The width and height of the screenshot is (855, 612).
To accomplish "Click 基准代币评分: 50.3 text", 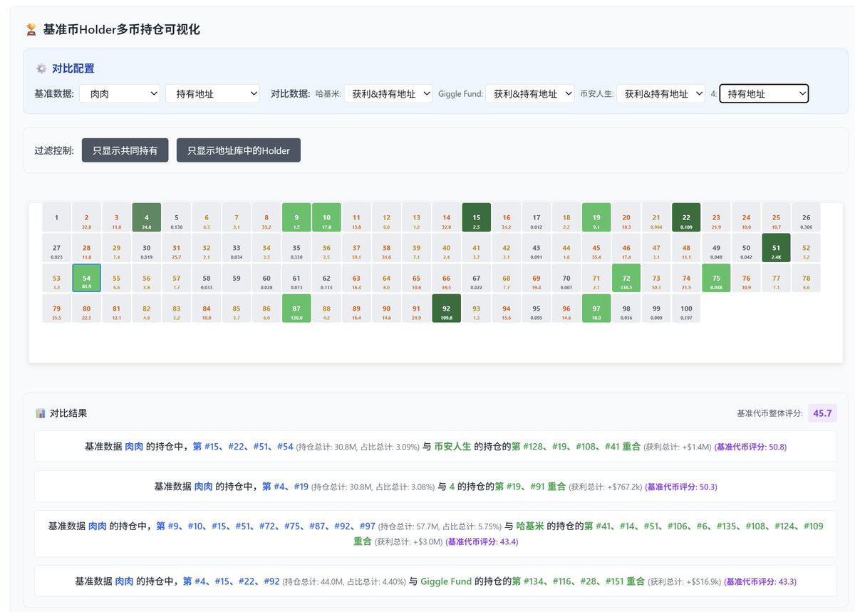I will point(681,487).
